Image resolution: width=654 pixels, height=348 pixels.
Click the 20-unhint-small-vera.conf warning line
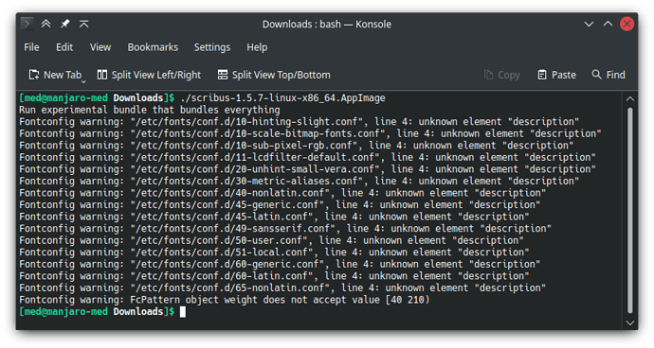tap(307, 169)
